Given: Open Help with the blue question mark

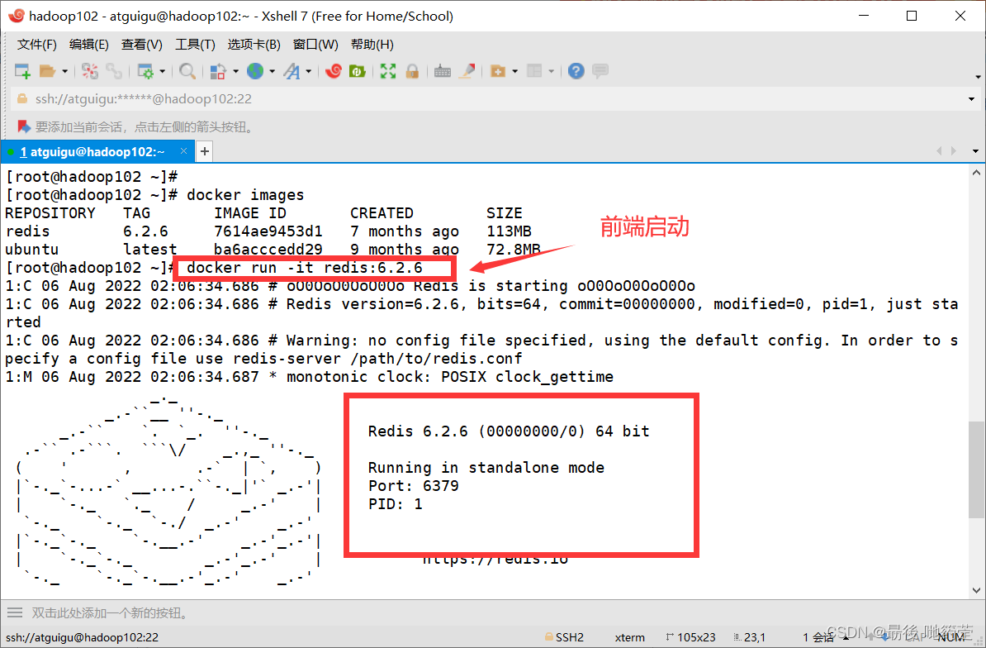Looking at the screenshot, I should click(576, 71).
